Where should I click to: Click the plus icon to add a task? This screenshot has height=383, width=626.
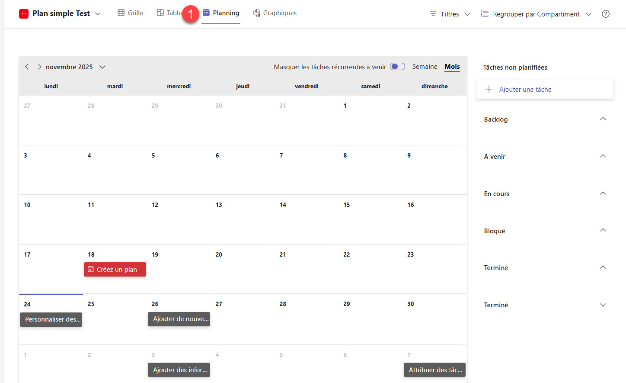[x=489, y=89]
